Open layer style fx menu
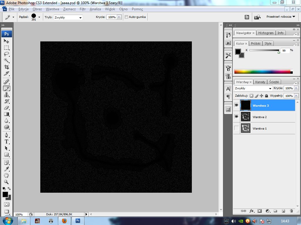Screen dimensions: 301x225 point(252,211)
